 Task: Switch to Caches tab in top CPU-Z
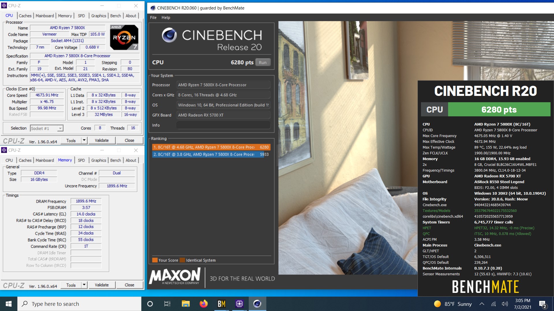[25, 16]
